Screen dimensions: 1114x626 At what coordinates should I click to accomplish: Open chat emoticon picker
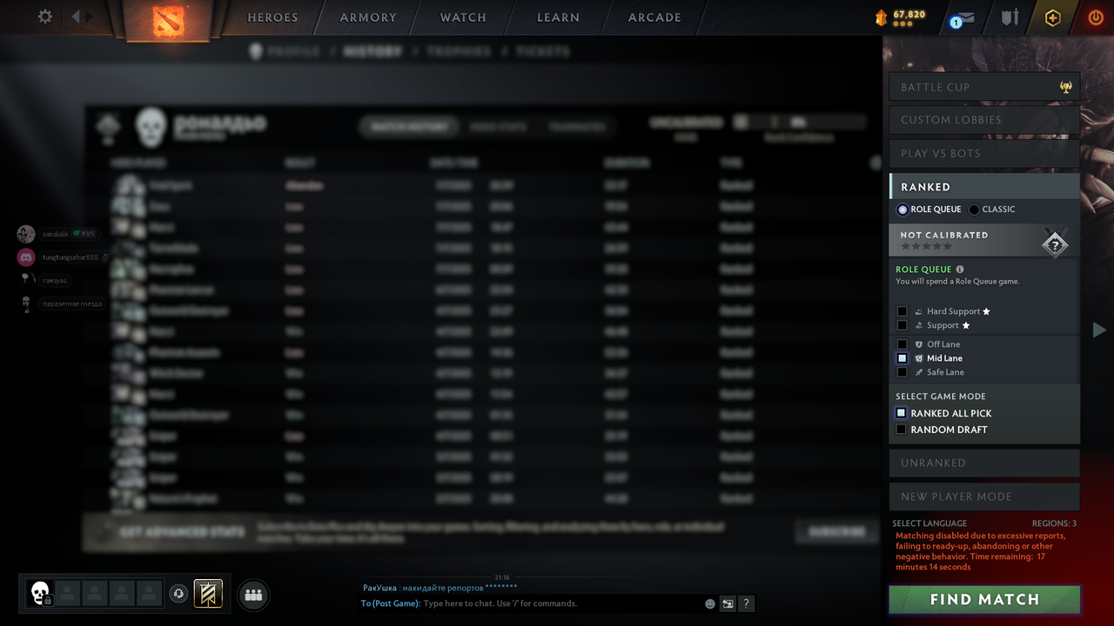710,603
